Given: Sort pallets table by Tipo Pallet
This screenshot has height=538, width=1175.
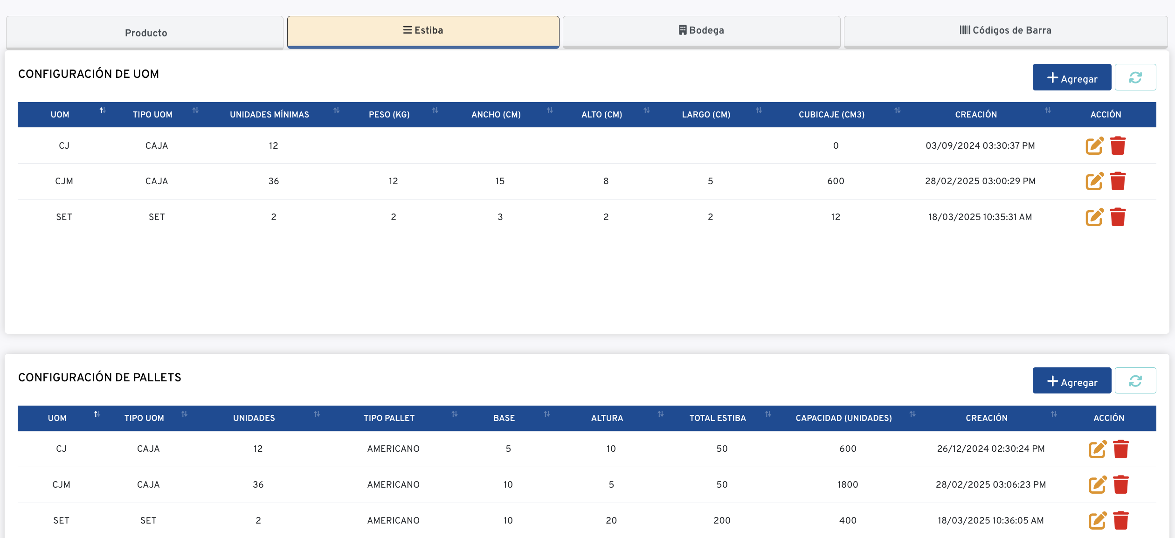Looking at the screenshot, I should [454, 414].
